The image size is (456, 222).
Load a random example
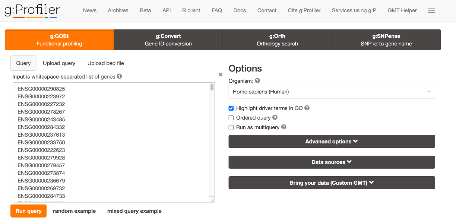click(x=74, y=211)
